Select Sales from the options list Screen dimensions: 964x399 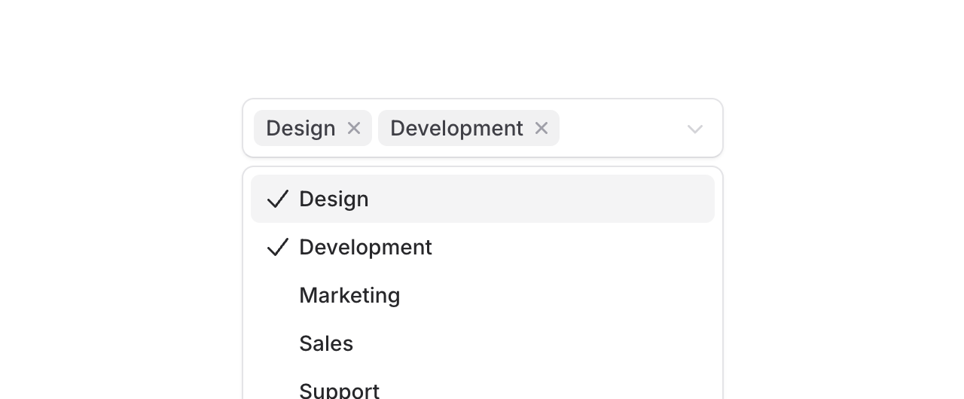point(326,343)
